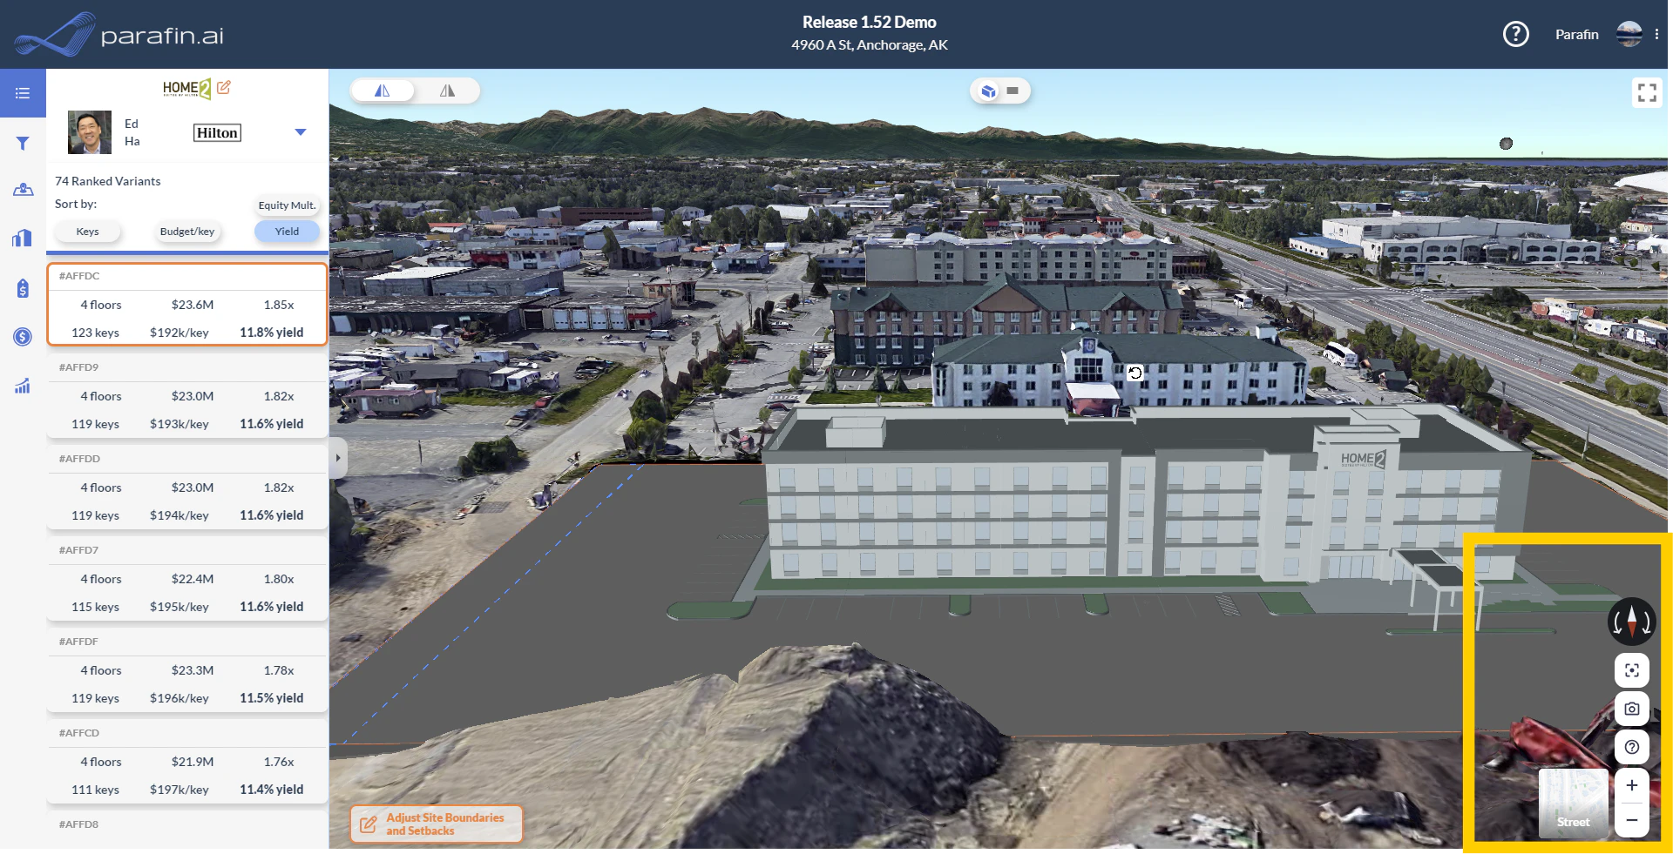The height and width of the screenshot is (854, 1673).
Task: Reset orientation with the compass control
Action: [x=1632, y=621]
